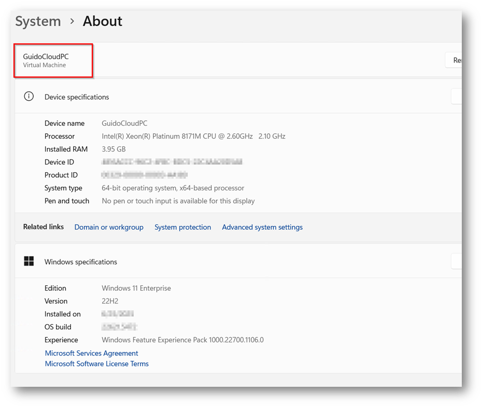Select the Version value 22H2
This screenshot has height=408, width=483.
(110, 301)
